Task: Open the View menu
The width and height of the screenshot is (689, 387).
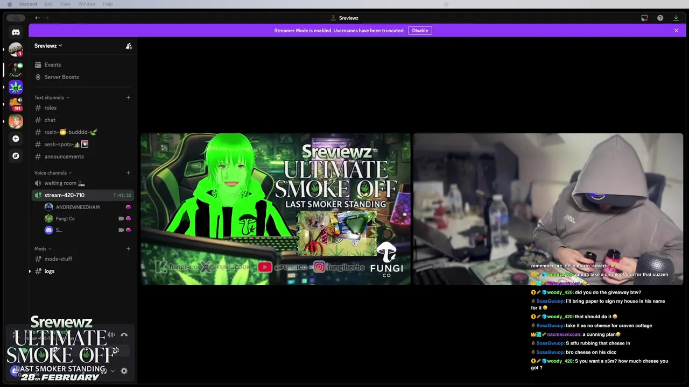Action: [x=65, y=4]
